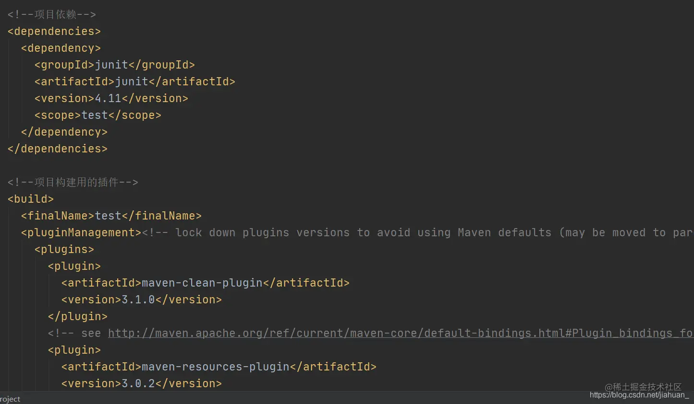
Task: Click the comment "<!--项目构建用的插件-->"
Action: (73, 182)
